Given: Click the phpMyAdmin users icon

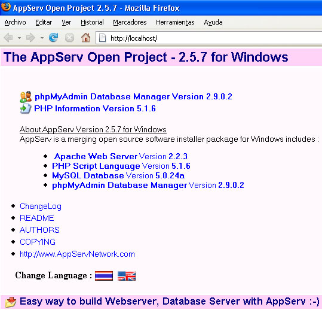Looking at the screenshot, I should tap(26, 97).
